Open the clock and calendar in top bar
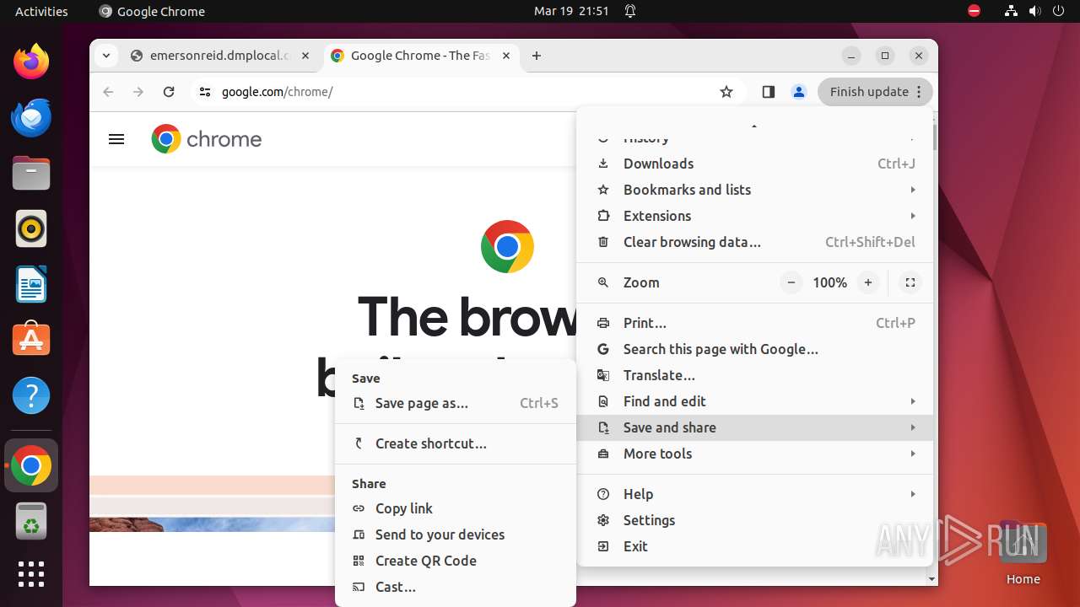This screenshot has width=1080, height=607. point(571,11)
